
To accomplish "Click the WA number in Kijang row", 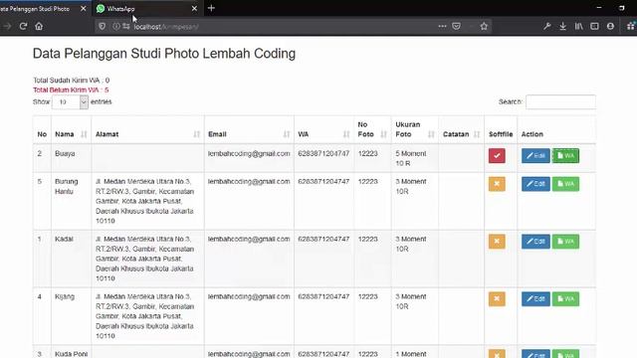I will (323, 296).
